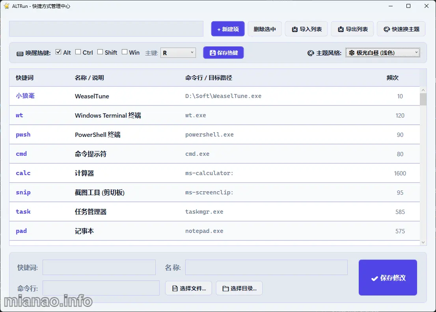Sort by the 频次 column header
Image resolution: width=436 pixels, height=312 pixels.
coord(393,78)
